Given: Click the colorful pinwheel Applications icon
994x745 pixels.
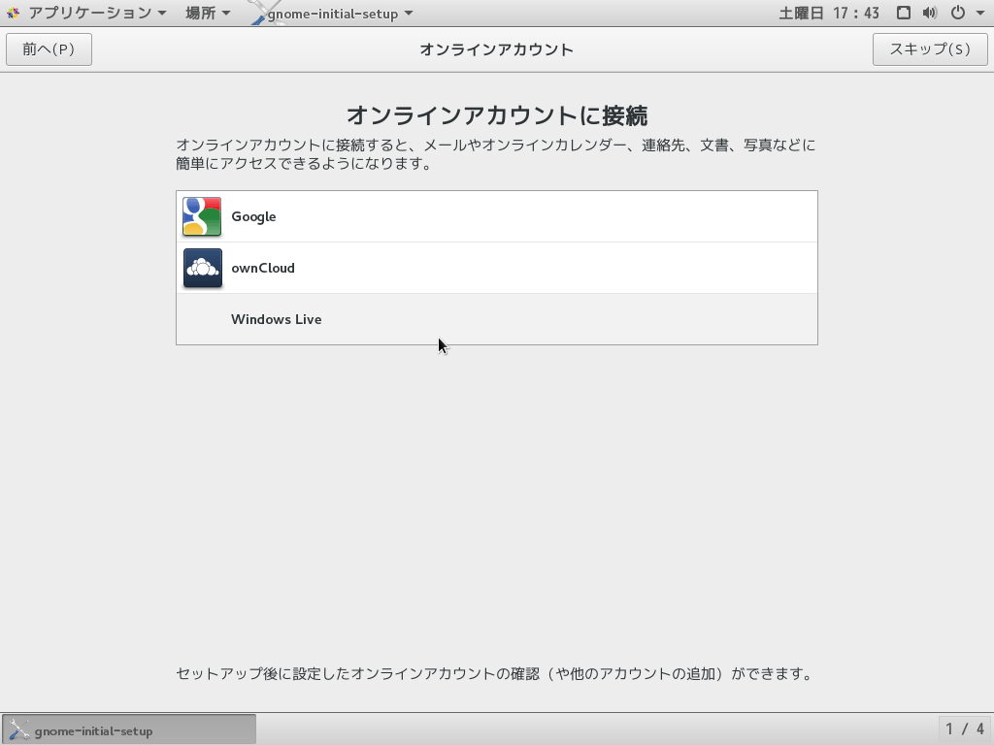Looking at the screenshot, I should tap(15, 13).
